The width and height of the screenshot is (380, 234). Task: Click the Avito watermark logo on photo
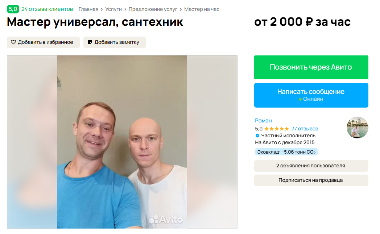tap(165, 220)
